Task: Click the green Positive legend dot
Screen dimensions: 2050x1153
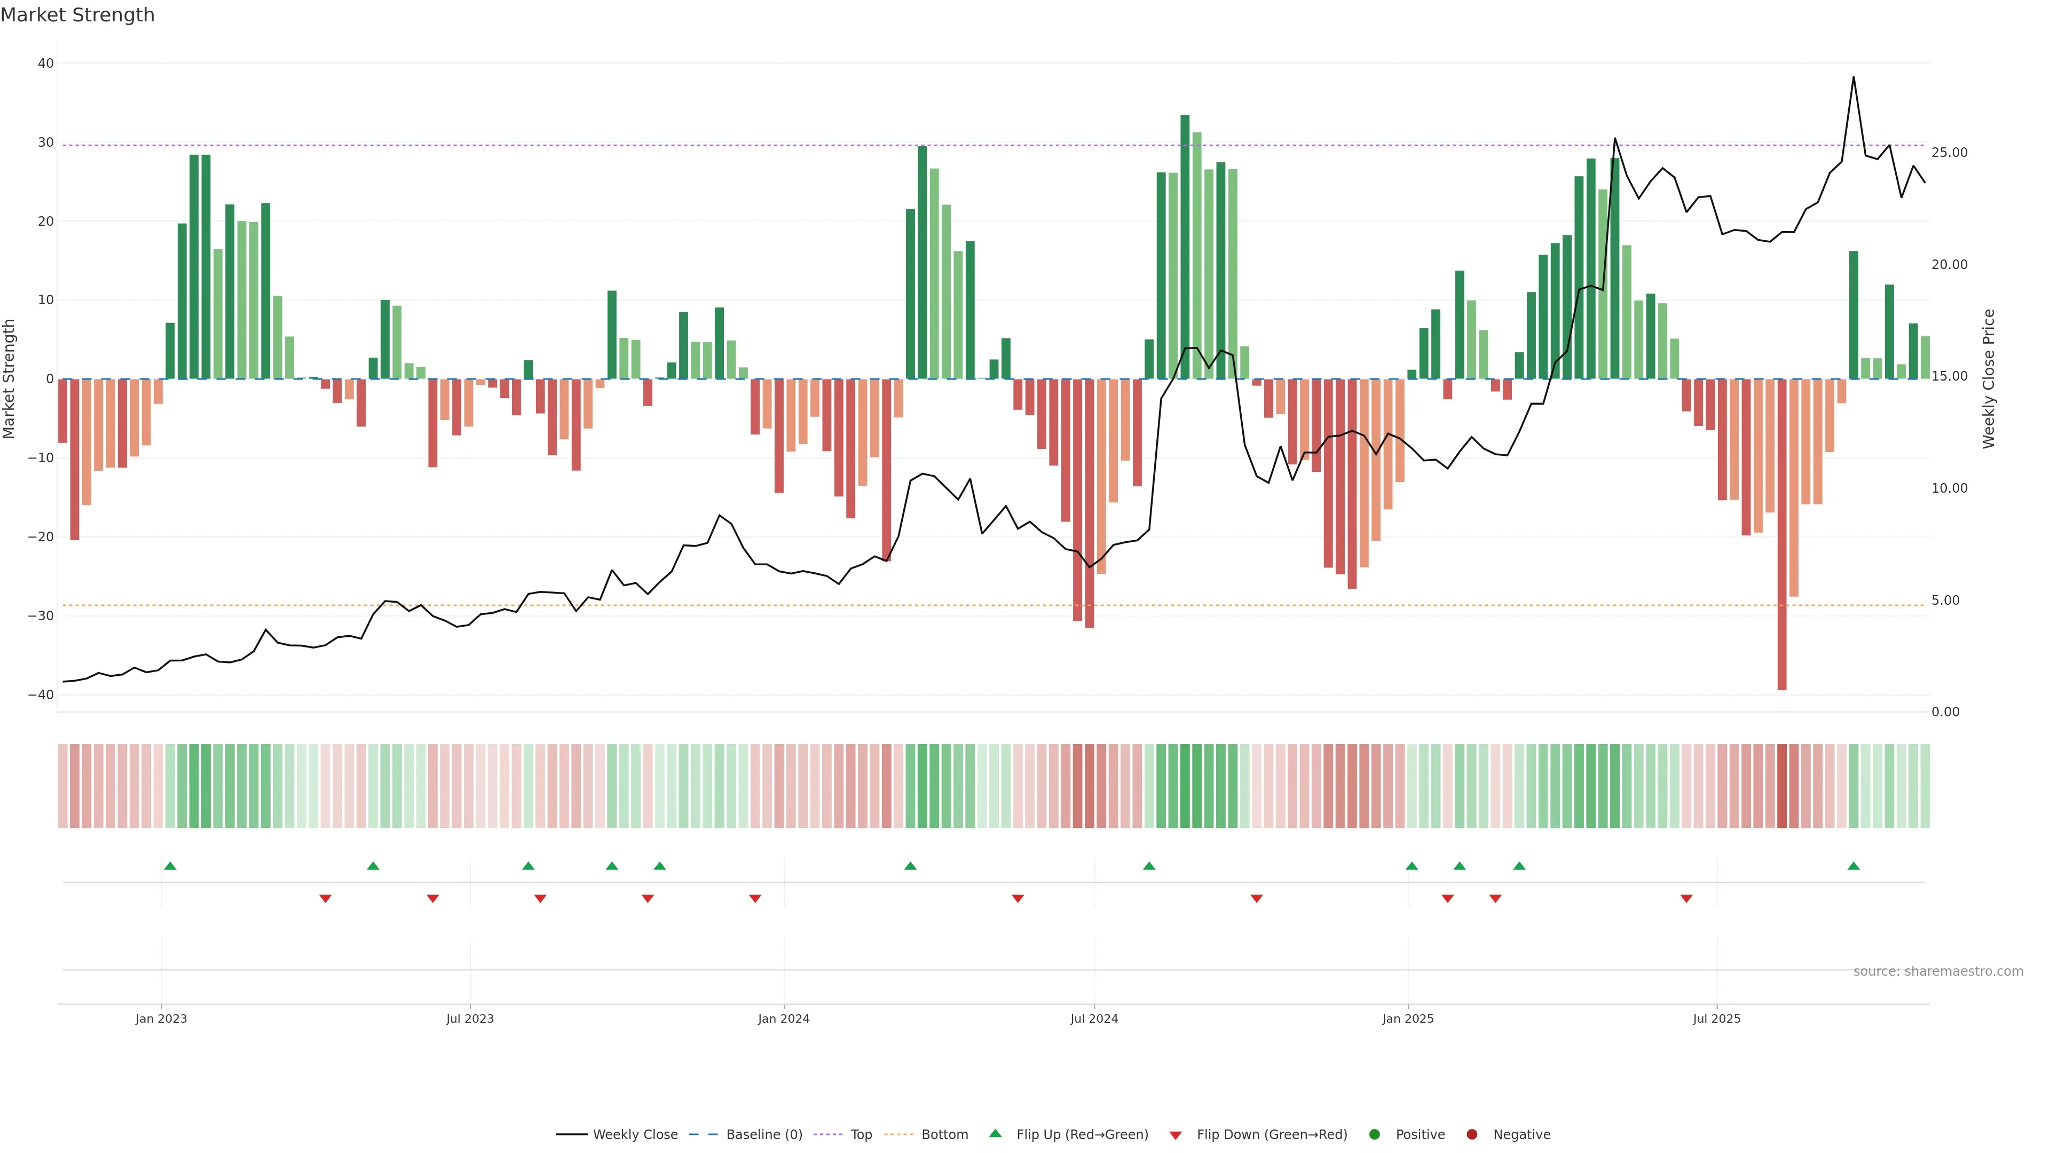Action: click(x=1374, y=1134)
